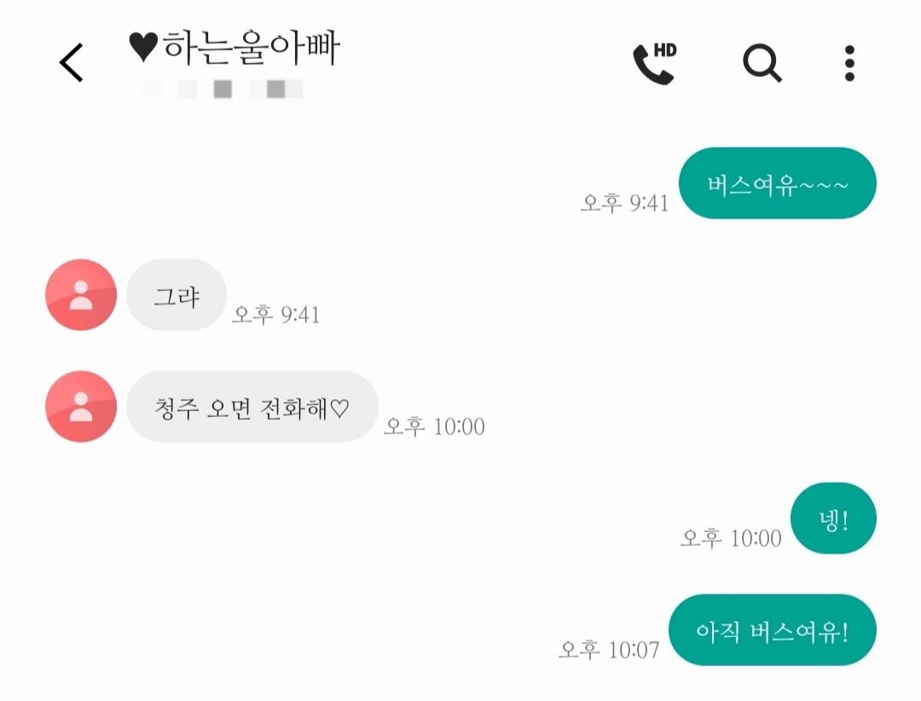Tap the blurred phone number under contact name
This screenshot has height=701, width=921.
222,90
